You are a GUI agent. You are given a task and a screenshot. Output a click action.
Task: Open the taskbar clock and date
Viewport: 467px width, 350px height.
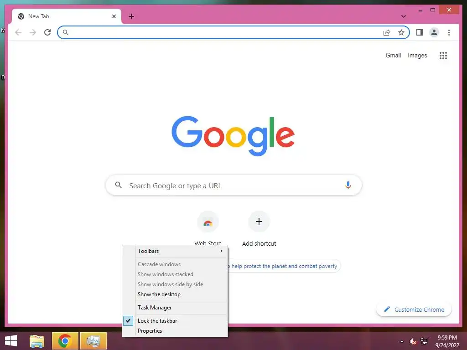[x=447, y=341]
